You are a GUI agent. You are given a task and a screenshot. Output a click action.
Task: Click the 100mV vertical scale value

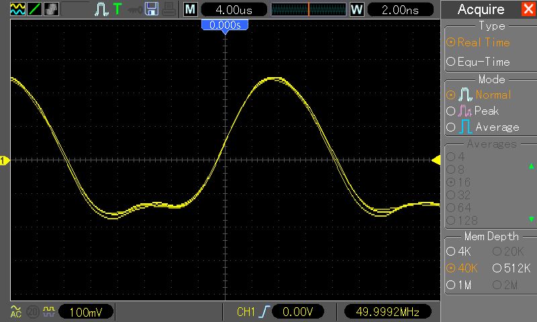tap(86, 312)
